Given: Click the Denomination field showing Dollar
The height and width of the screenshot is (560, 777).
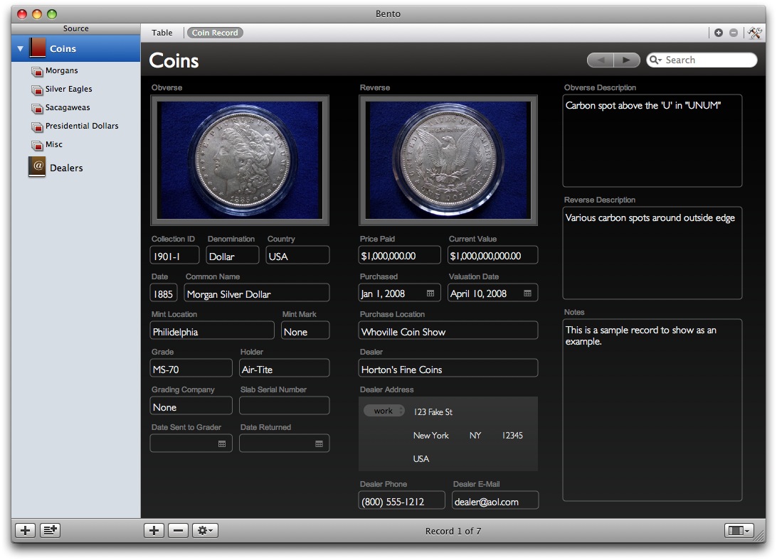Looking at the screenshot, I should tap(233, 256).
